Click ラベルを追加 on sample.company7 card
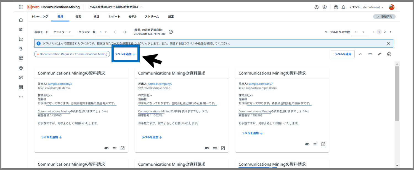The image size is (414, 170). 252,133
